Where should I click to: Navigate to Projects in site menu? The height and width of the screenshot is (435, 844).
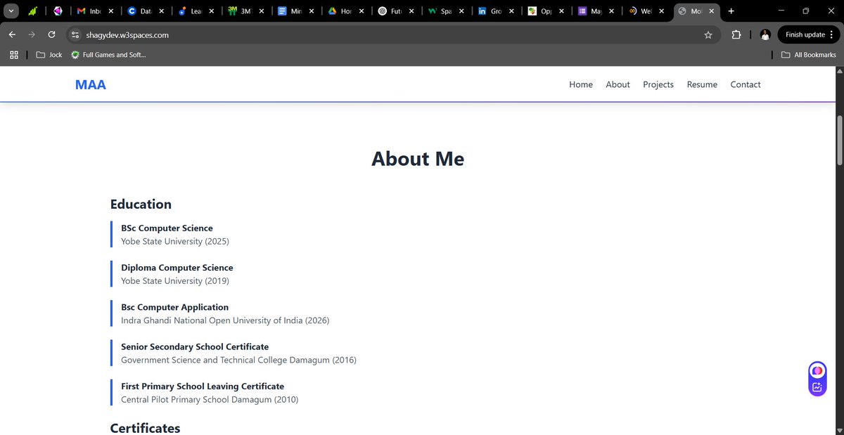click(658, 84)
